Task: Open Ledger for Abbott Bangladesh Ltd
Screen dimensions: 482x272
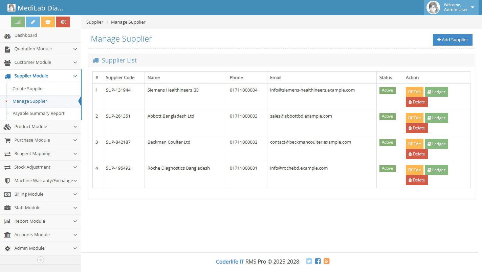Action: coord(436,118)
